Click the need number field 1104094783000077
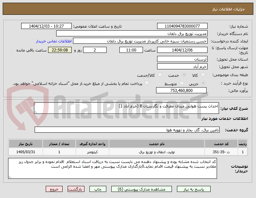Screen dimensions: 256x198 click(x=182, y=26)
